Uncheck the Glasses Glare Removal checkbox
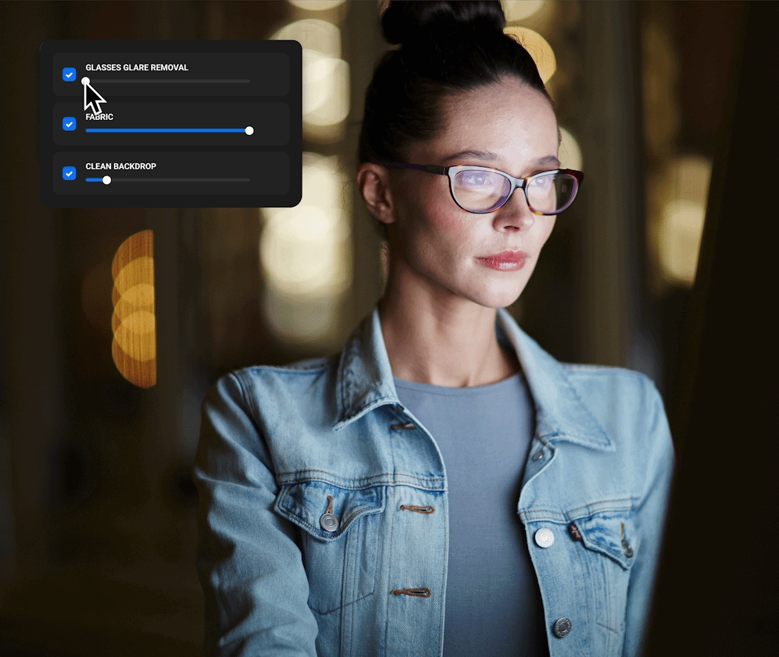This screenshot has width=779, height=657. point(69,75)
